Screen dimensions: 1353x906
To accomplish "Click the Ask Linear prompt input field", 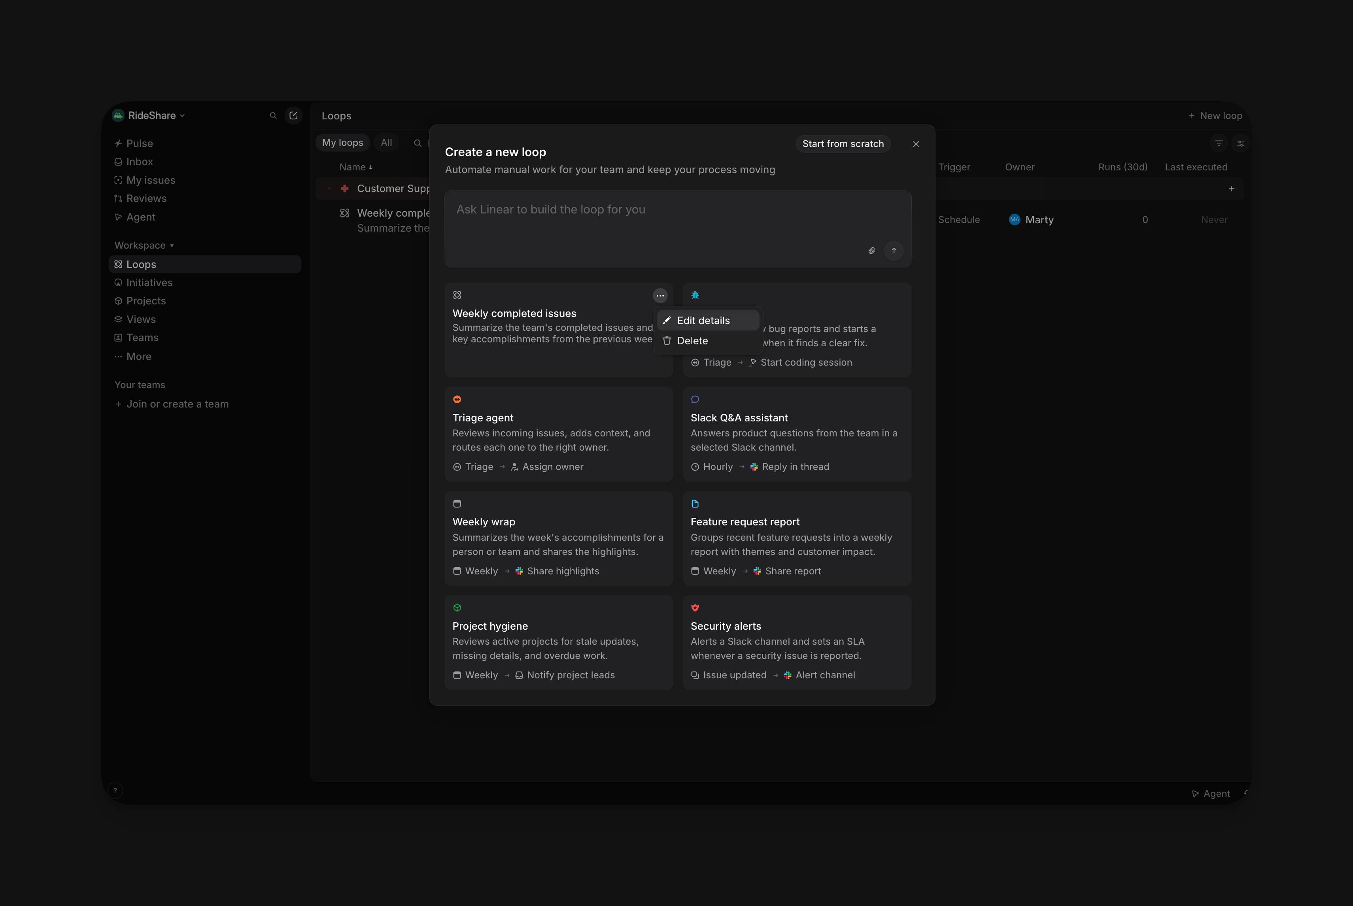I will point(678,229).
